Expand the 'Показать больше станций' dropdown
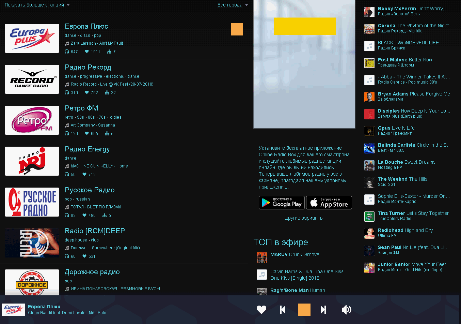 tap(37, 5)
